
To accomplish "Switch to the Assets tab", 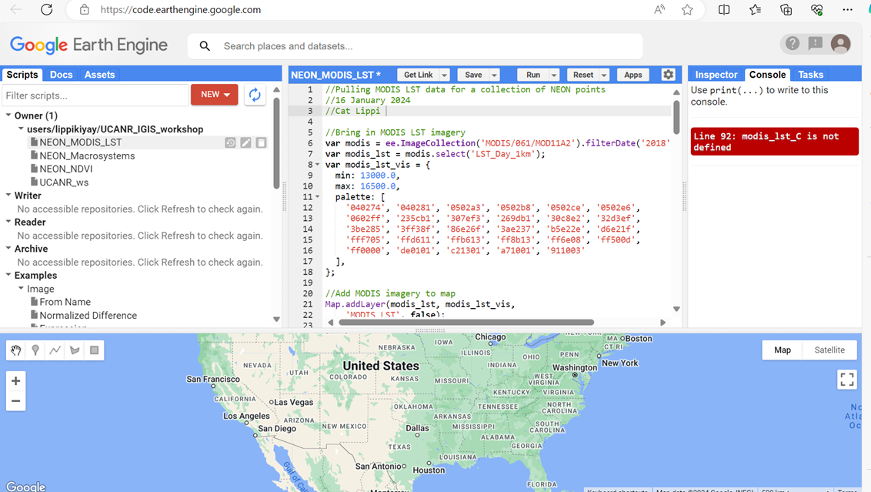I will point(99,75).
